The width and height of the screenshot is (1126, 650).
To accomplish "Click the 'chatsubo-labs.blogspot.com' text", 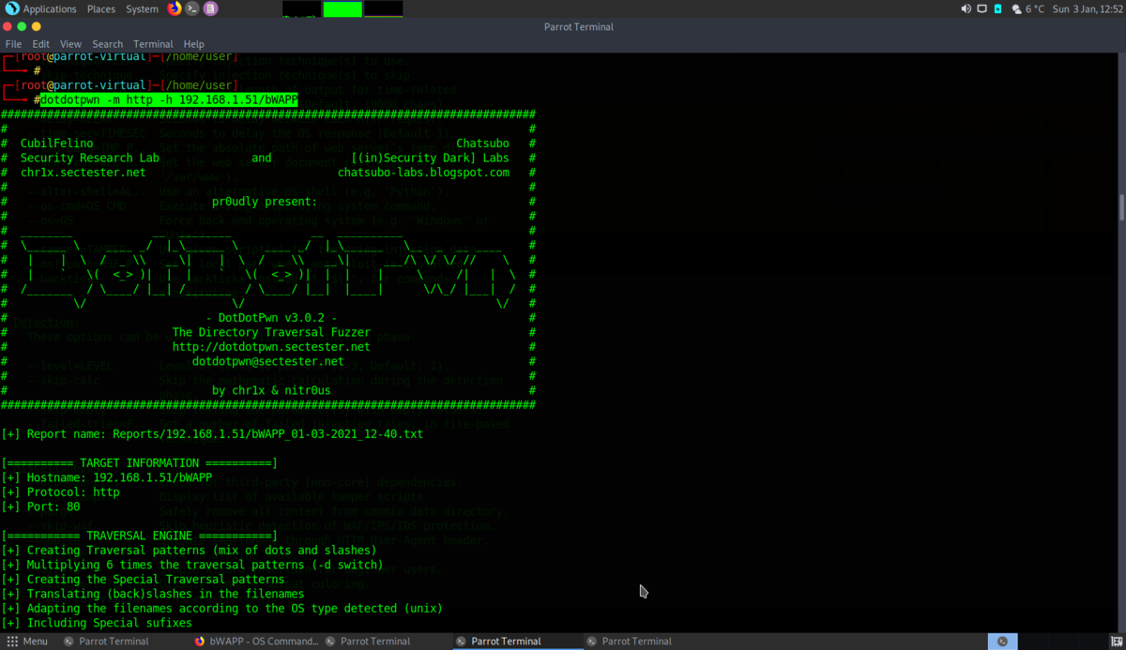I will point(423,173).
